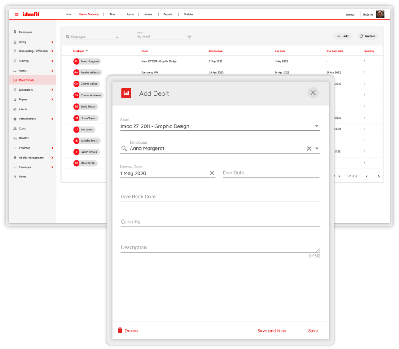Click the trash icon next to Delete
399x349 pixels.
click(x=120, y=330)
